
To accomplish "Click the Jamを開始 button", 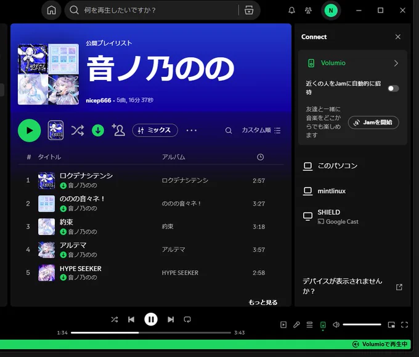I will (x=373, y=122).
